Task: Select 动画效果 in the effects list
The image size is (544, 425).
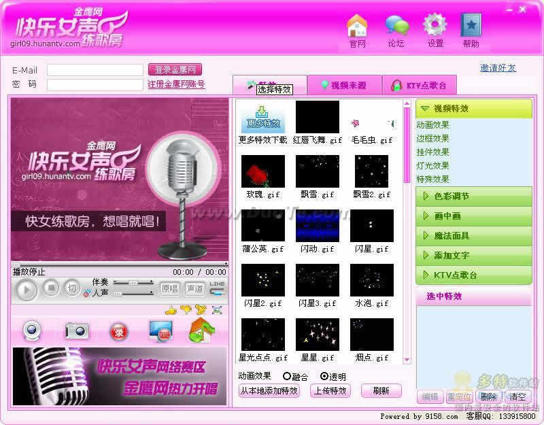Action: point(432,125)
